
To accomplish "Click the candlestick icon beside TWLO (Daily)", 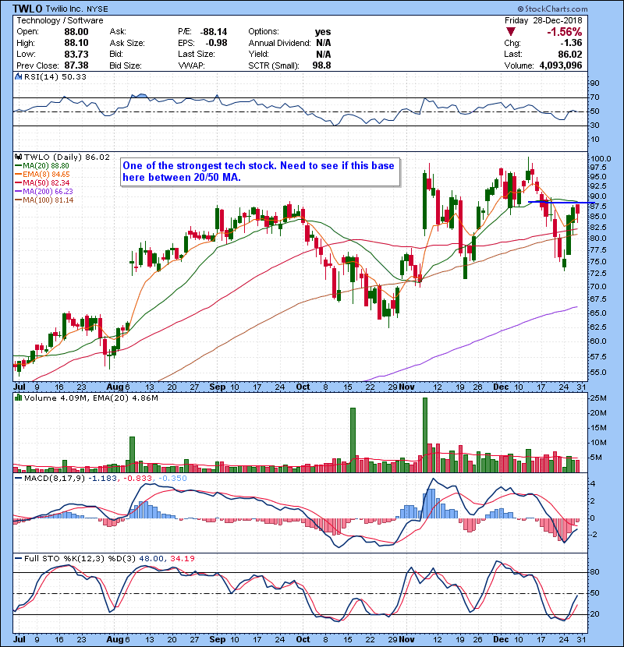I will [19, 157].
